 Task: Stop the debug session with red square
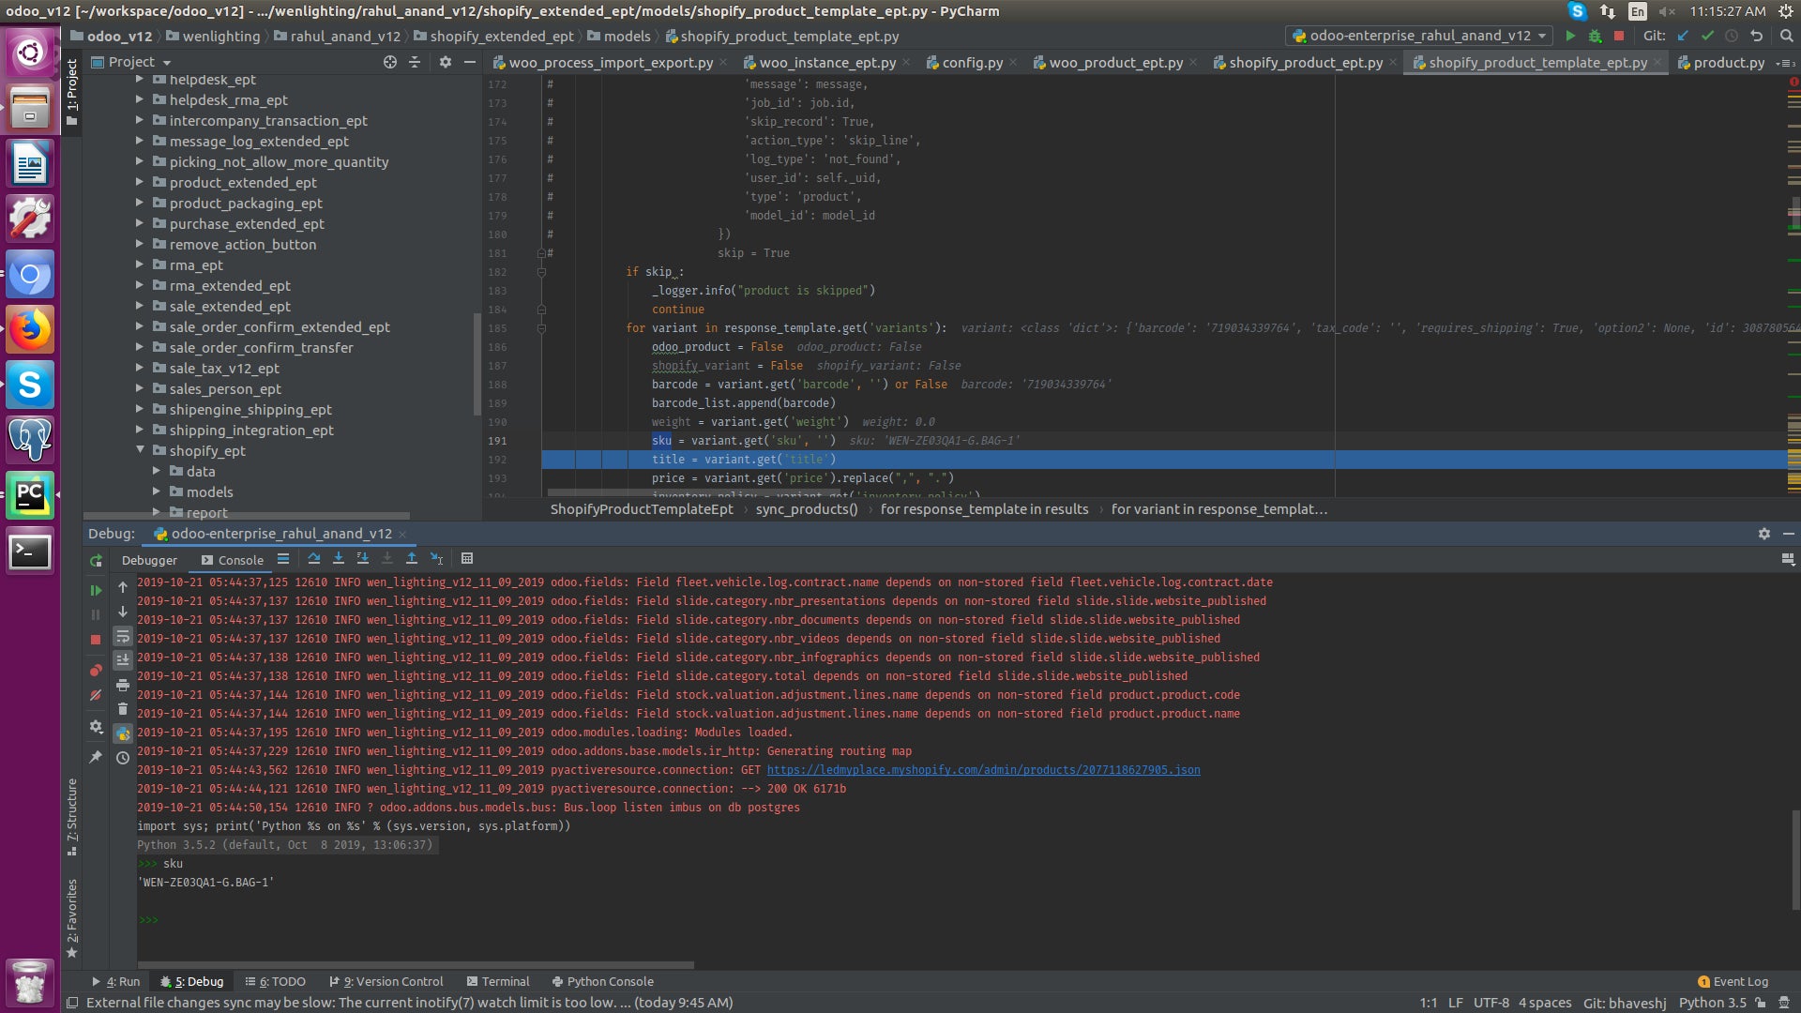(96, 639)
